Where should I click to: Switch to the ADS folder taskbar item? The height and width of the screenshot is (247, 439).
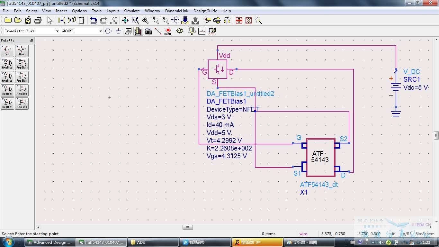153,242
